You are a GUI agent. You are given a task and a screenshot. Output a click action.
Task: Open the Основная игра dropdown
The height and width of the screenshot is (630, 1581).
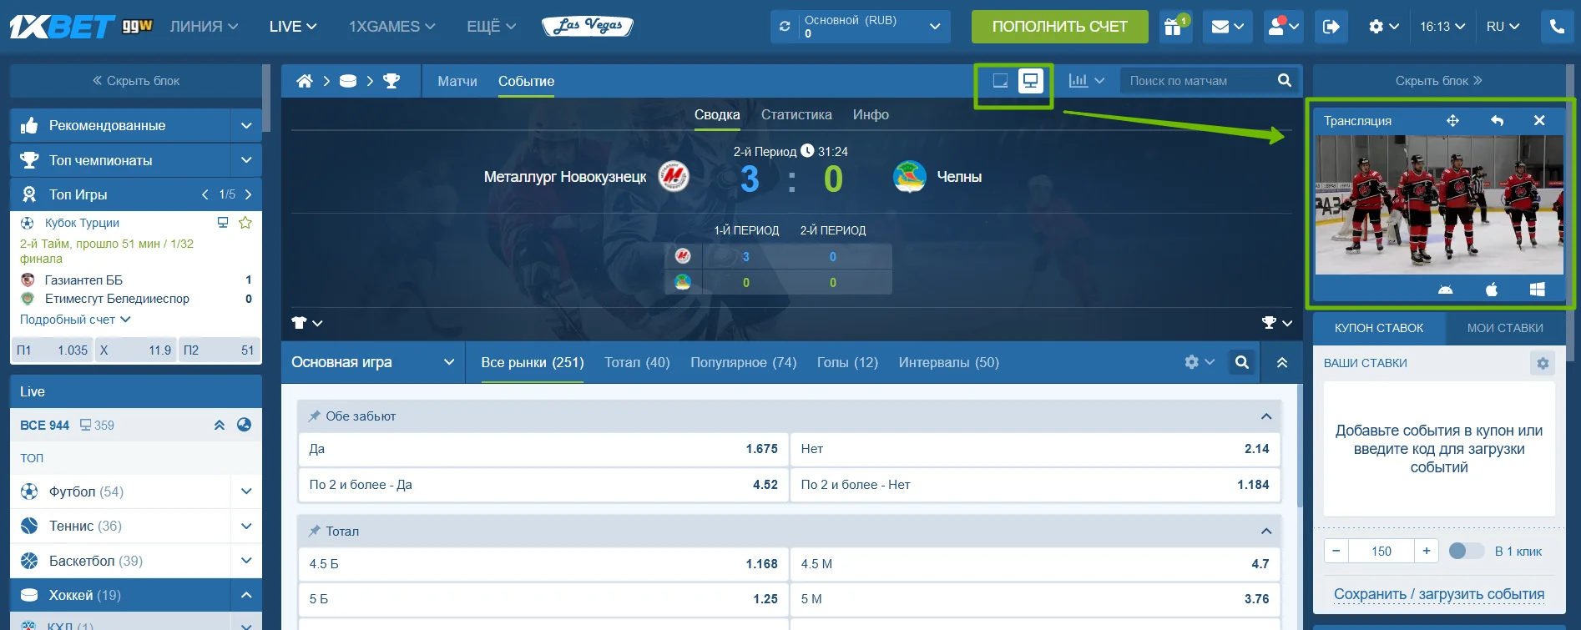tap(372, 362)
